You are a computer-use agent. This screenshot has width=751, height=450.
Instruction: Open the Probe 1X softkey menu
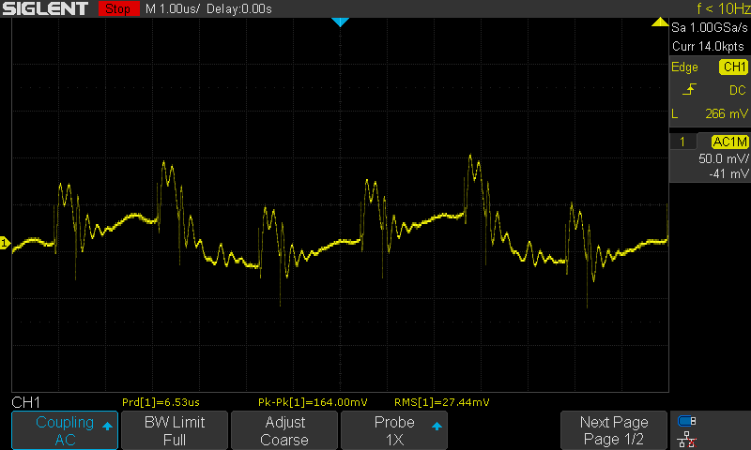coord(394,430)
